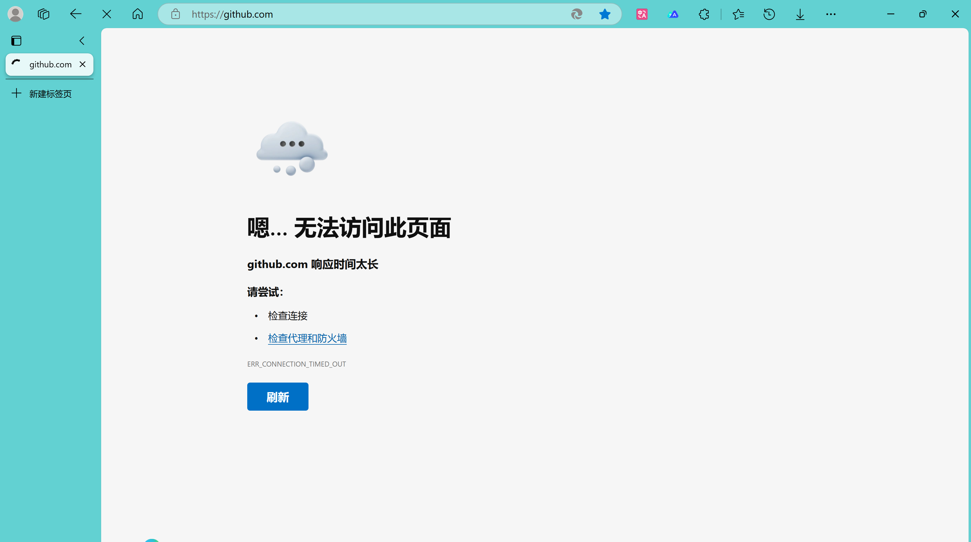Open the extensions puzzle icon
971x542 pixels.
[x=704, y=14]
